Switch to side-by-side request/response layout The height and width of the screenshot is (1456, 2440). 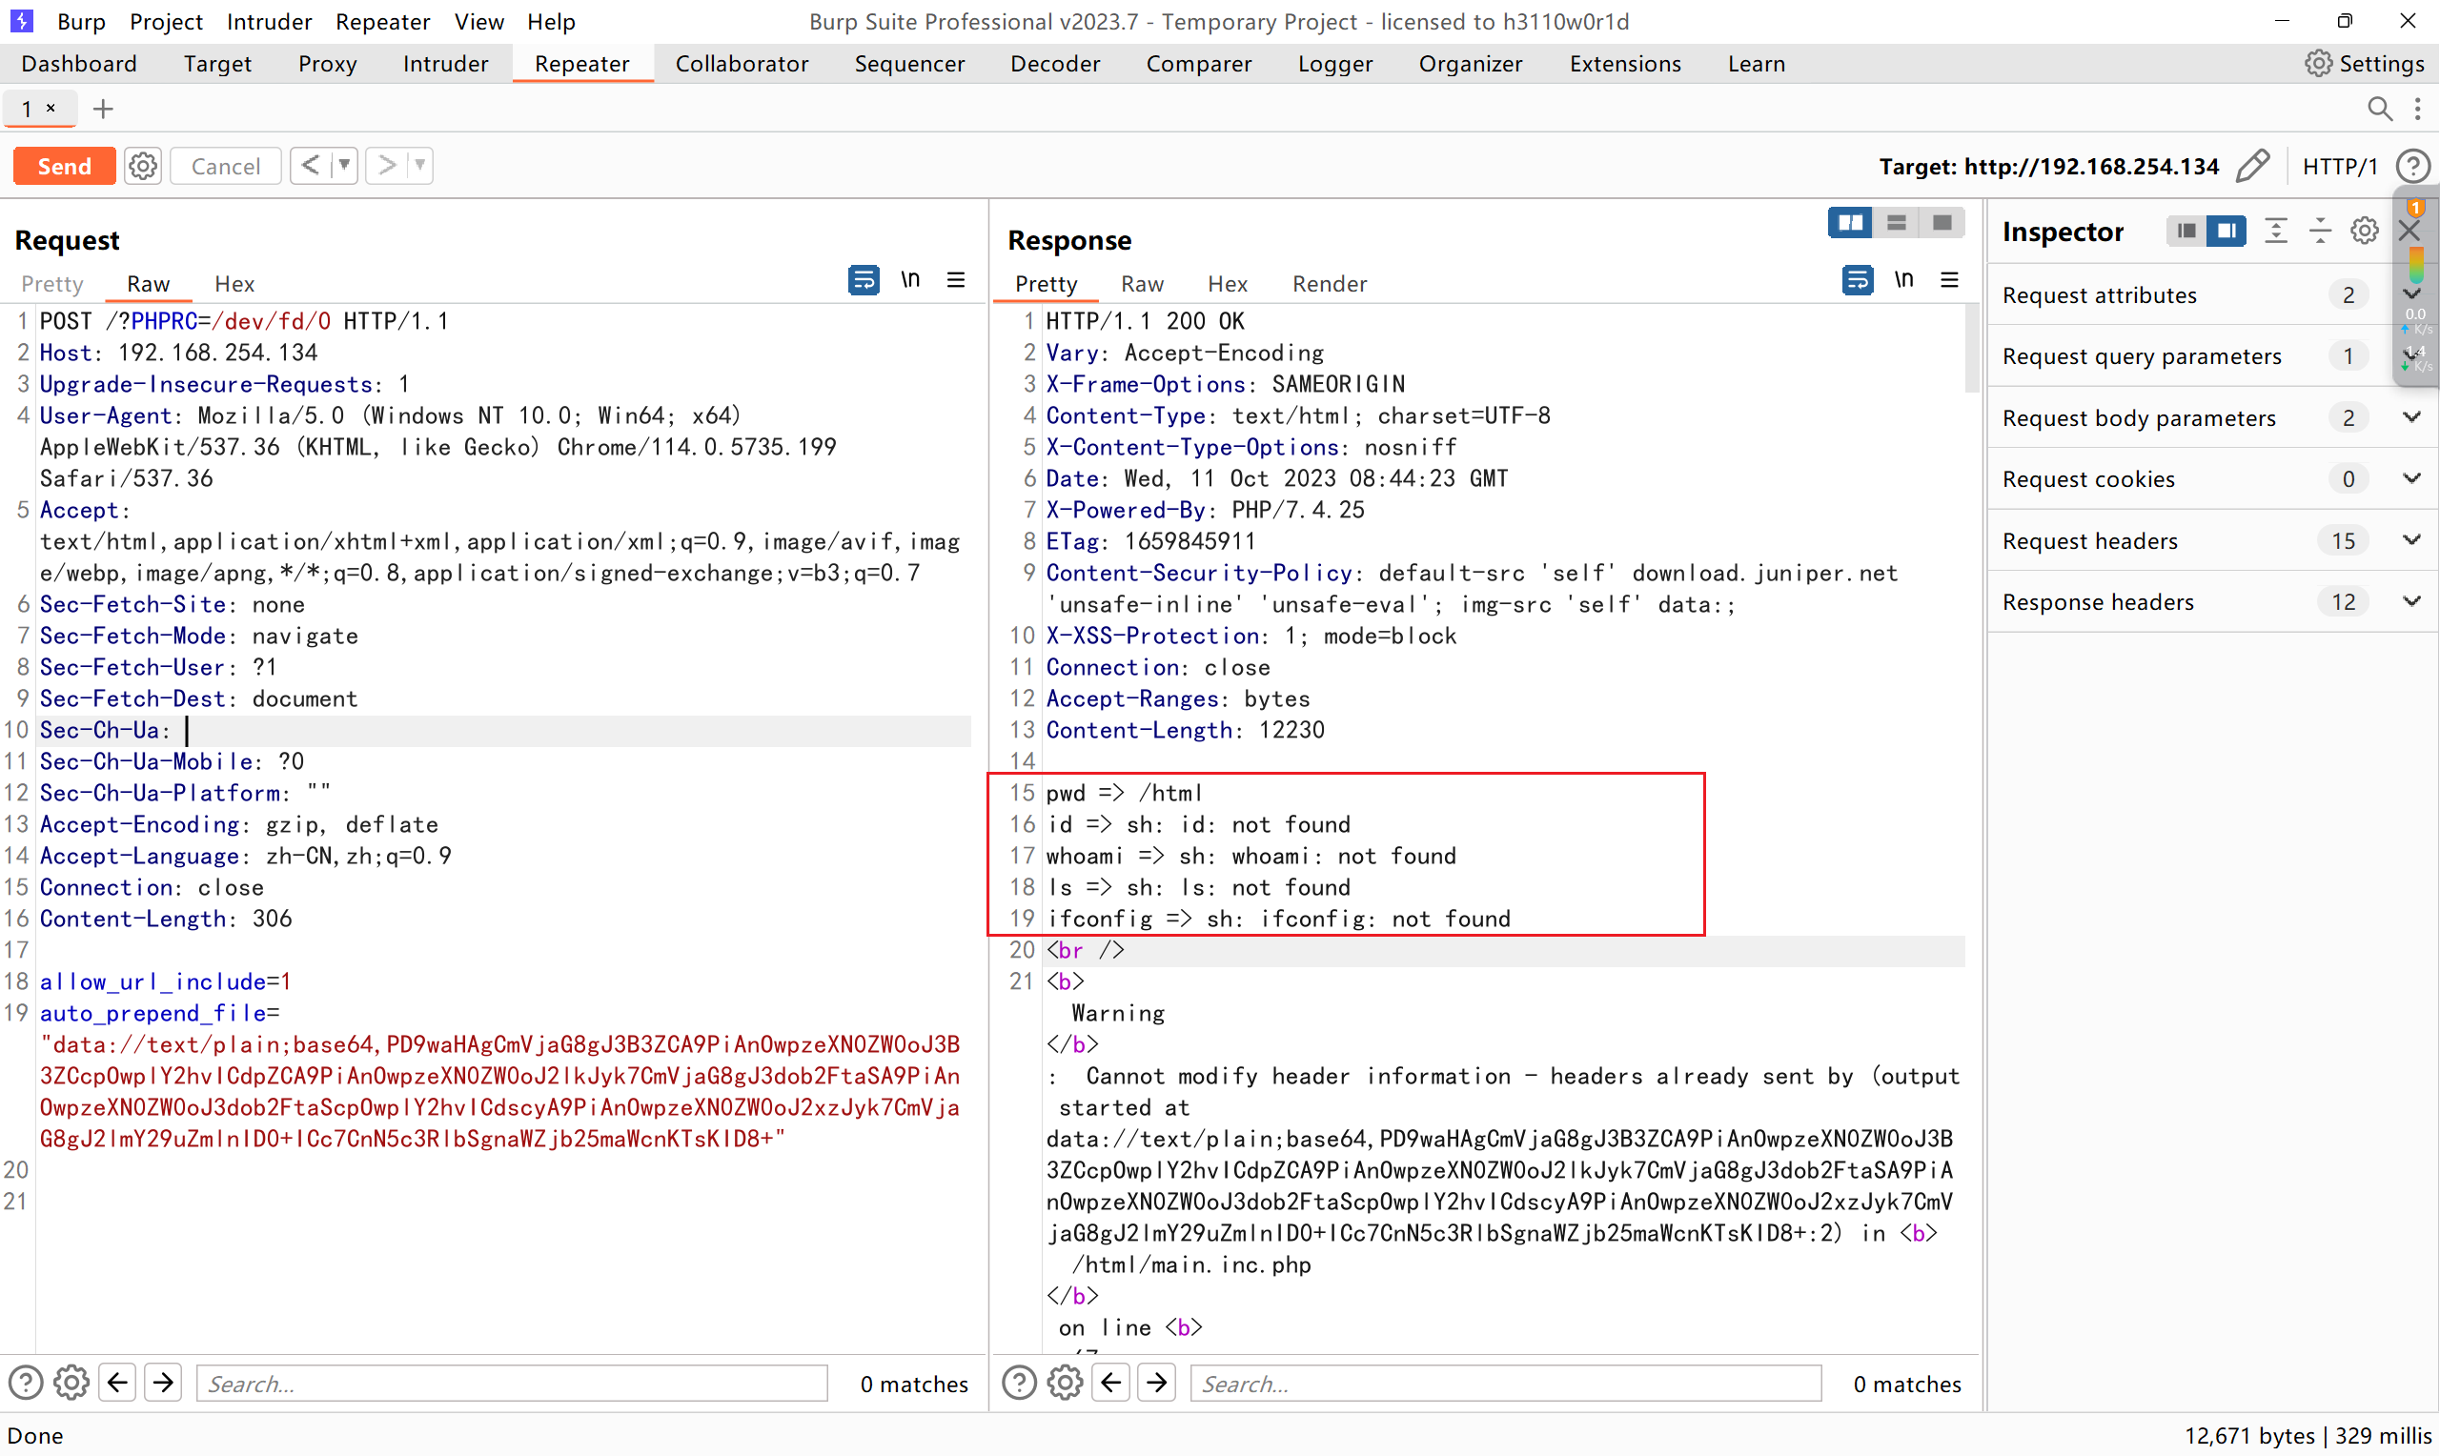[1850, 223]
